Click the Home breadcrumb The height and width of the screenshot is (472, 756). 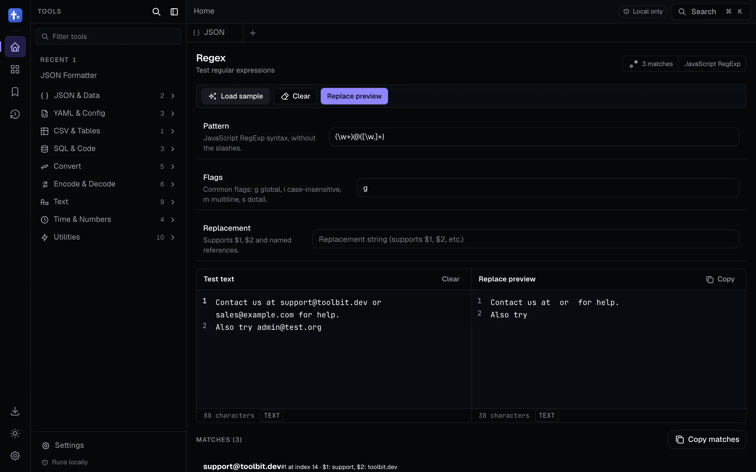tap(204, 11)
